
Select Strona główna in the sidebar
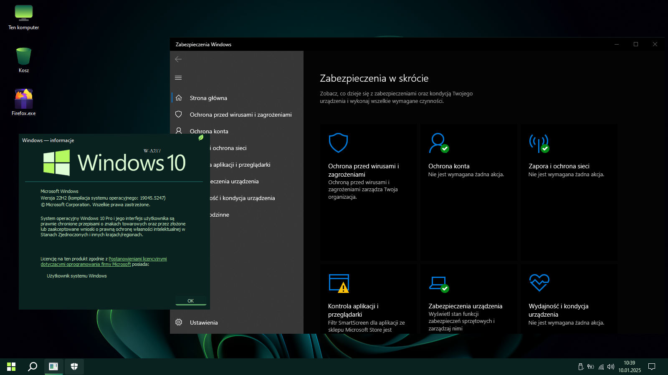point(208,98)
